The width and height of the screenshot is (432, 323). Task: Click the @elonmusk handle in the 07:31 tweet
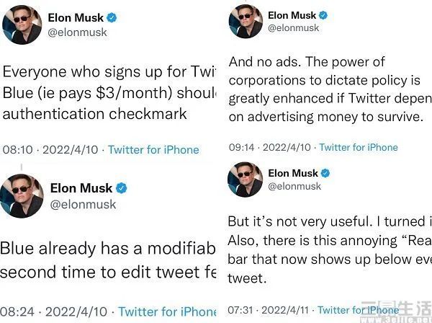click(x=294, y=186)
